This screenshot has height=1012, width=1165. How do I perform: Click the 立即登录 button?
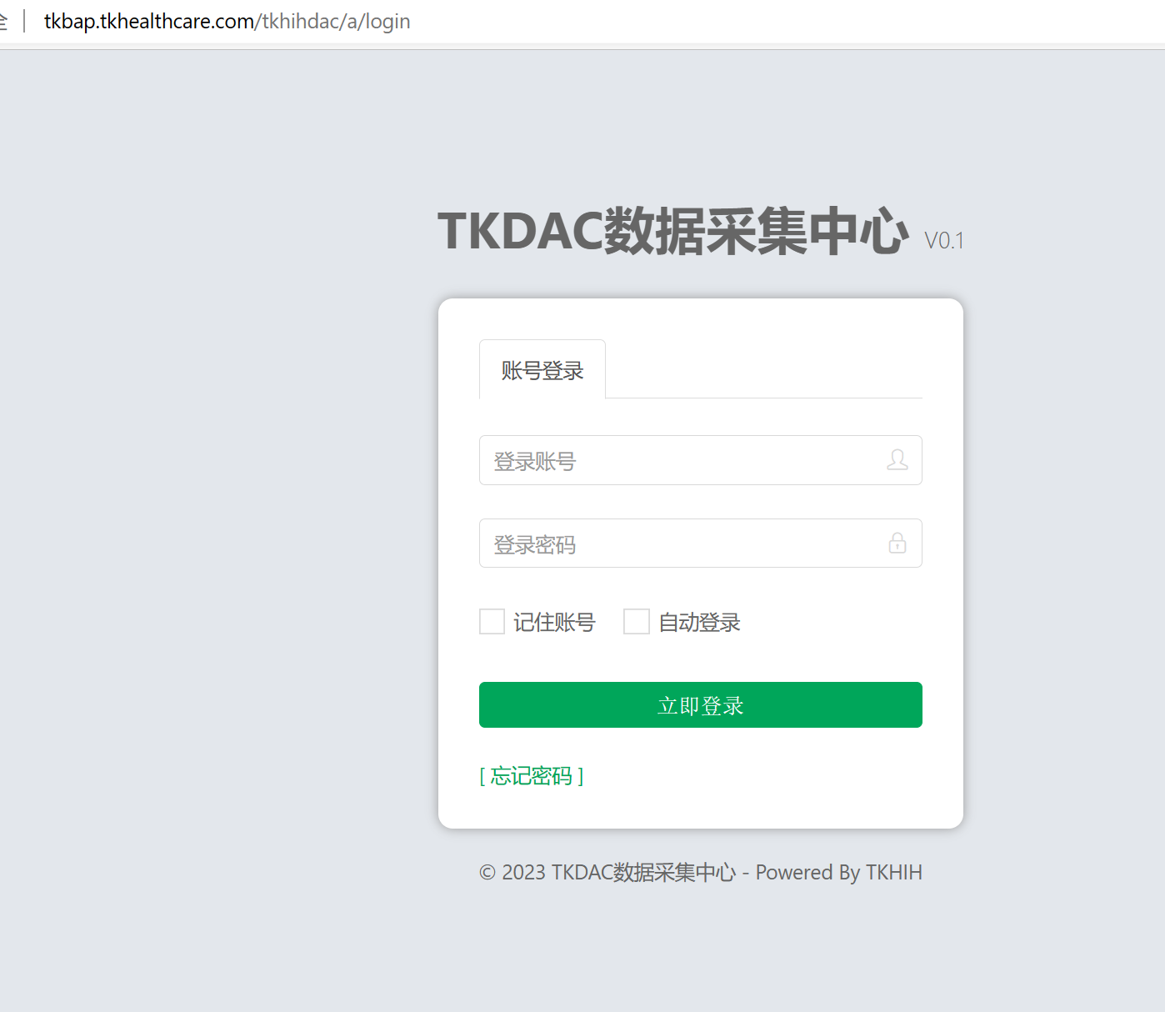click(x=701, y=704)
